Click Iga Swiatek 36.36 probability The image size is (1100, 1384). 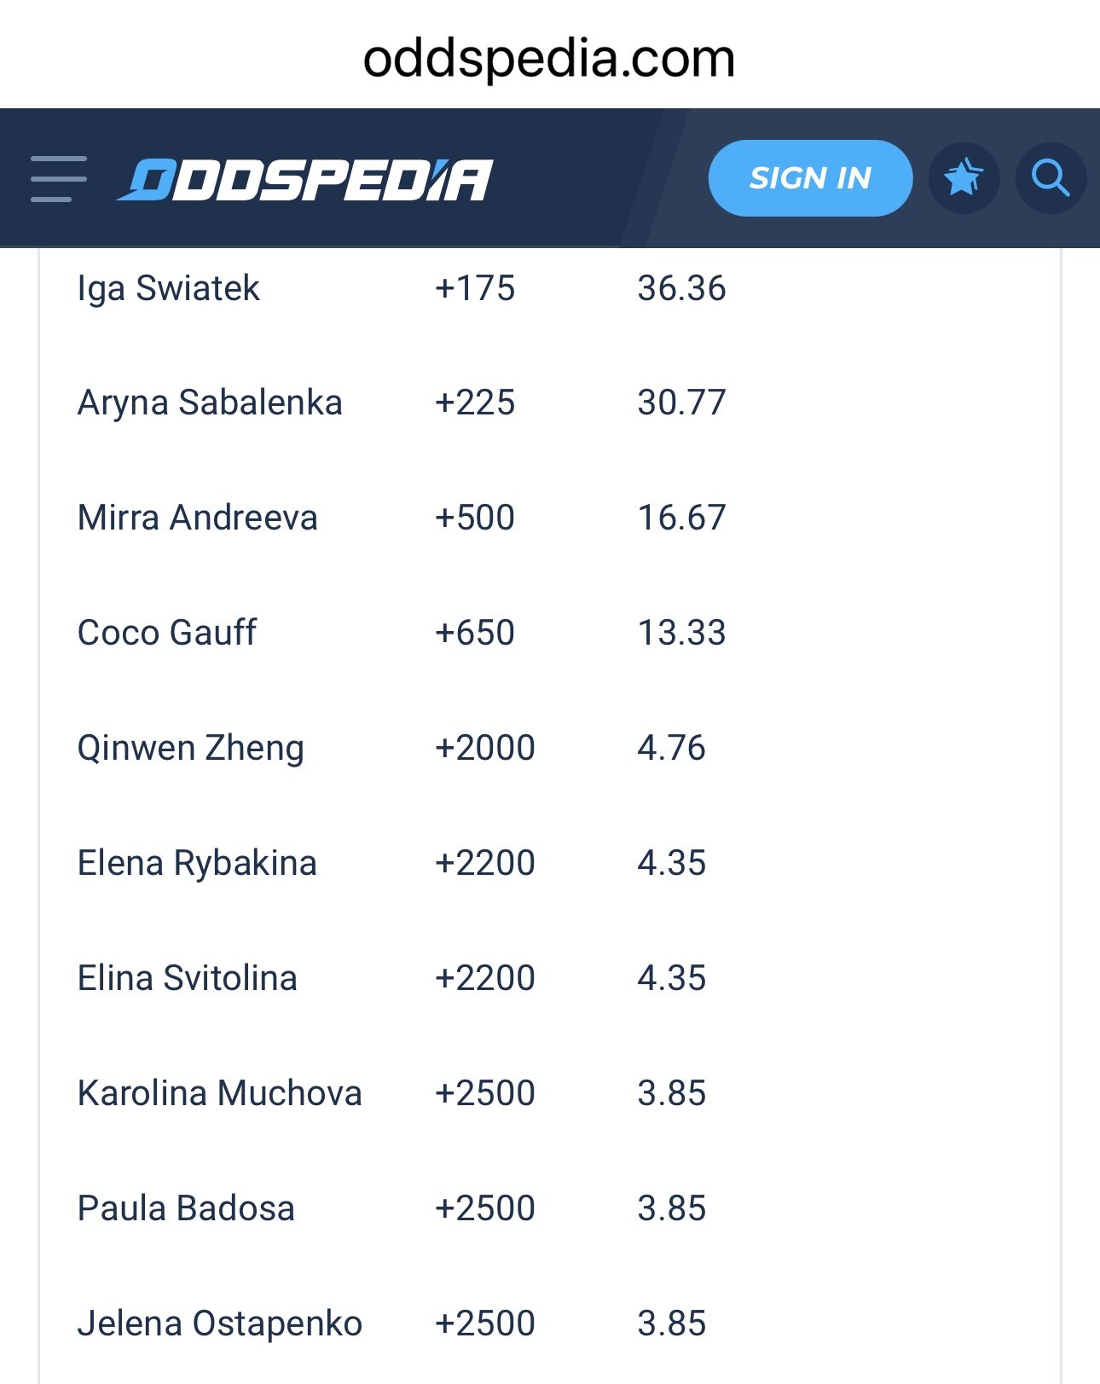(x=681, y=288)
